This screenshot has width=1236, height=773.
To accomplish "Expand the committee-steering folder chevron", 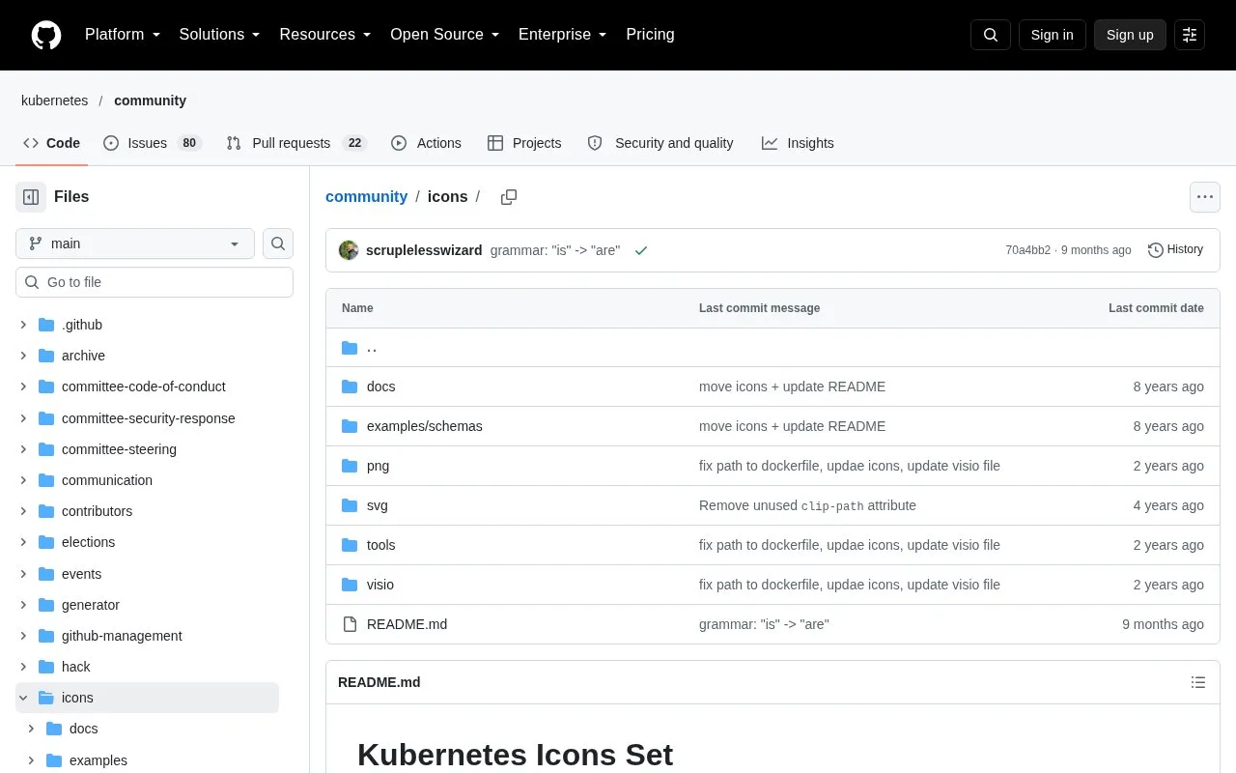I will (x=23, y=449).
